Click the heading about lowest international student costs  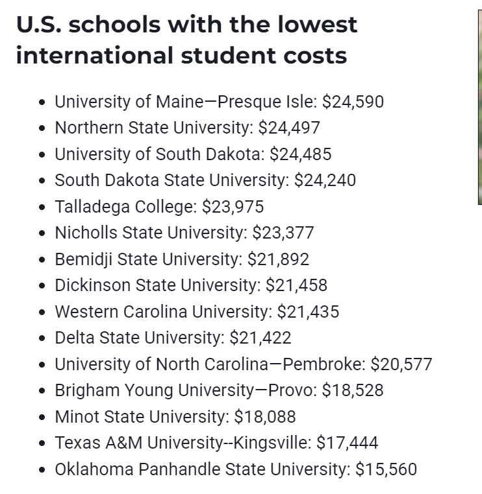pos(186,40)
